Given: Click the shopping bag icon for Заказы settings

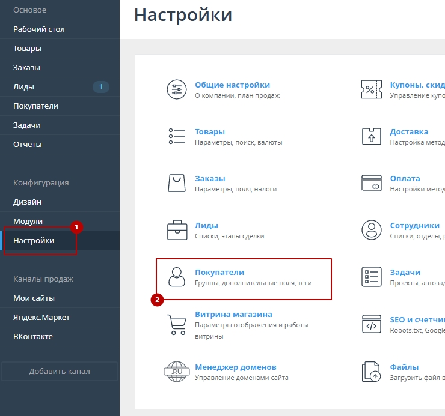Looking at the screenshot, I should [177, 183].
